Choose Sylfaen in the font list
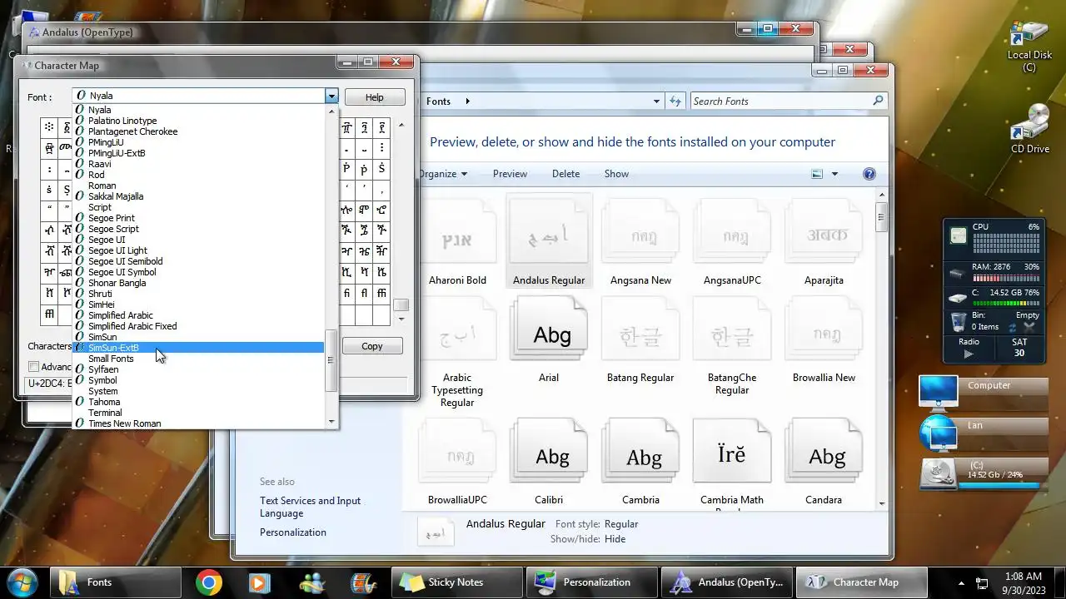The width and height of the screenshot is (1066, 599). click(x=198, y=369)
